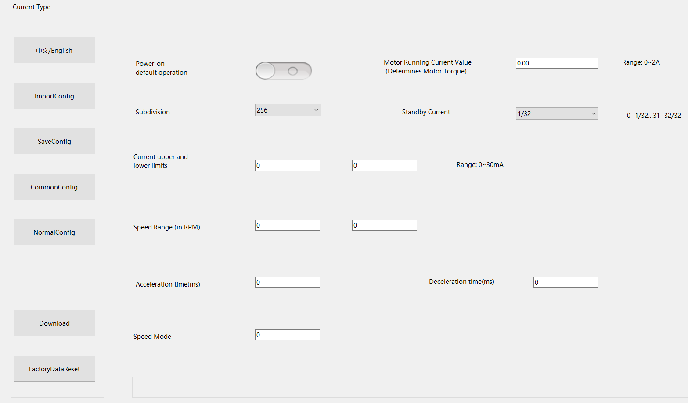This screenshot has width=688, height=403.
Task: Focus the first current limit input field
Action: [287, 165]
